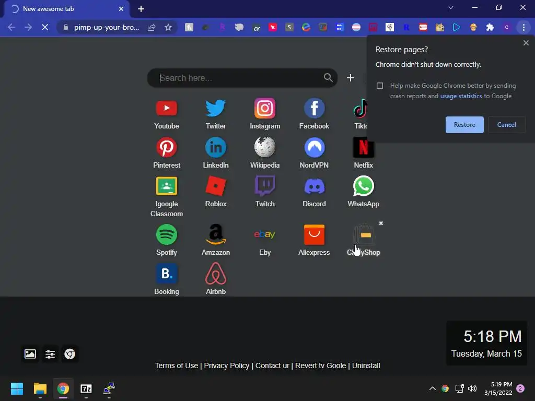Add a new shortcut with plus icon
The width and height of the screenshot is (535, 401).
(351, 78)
